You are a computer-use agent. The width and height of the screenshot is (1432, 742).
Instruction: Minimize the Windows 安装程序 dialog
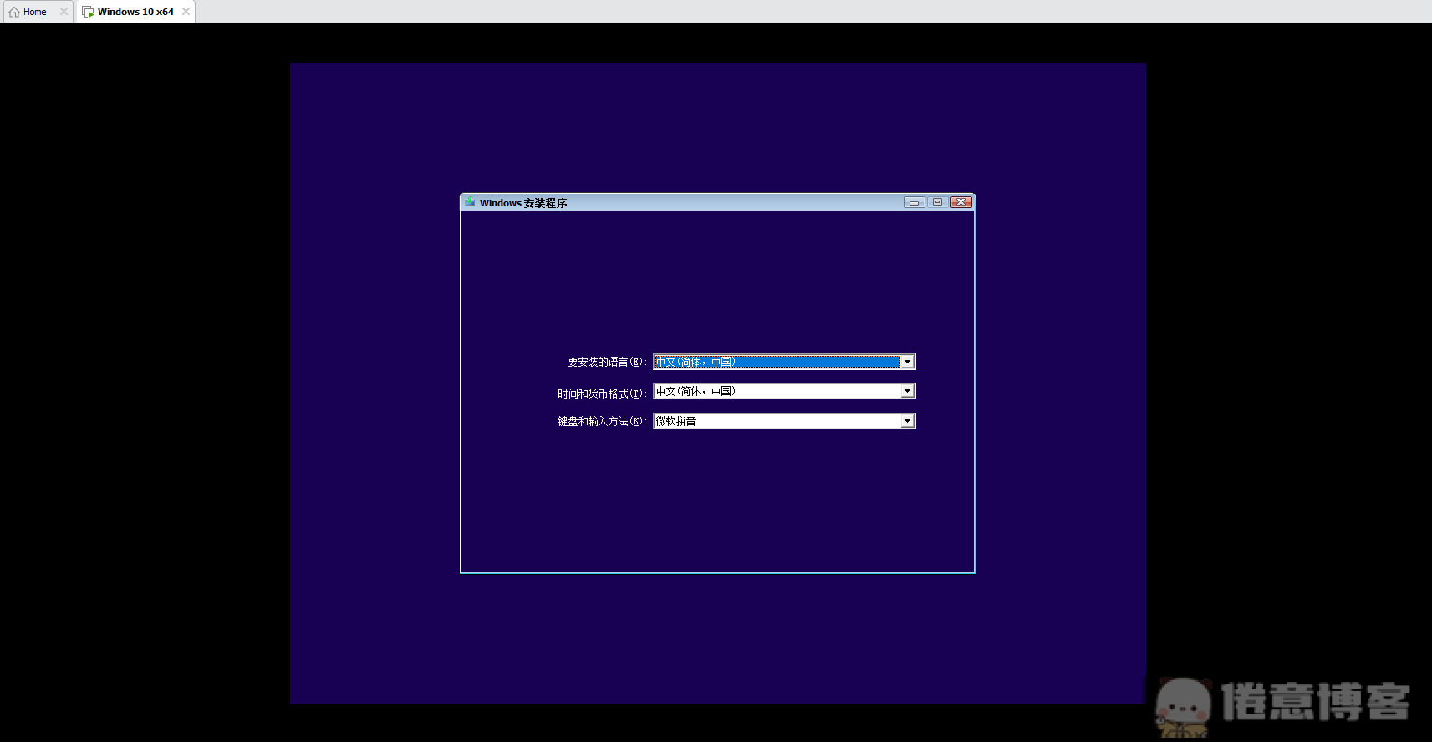click(x=914, y=202)
